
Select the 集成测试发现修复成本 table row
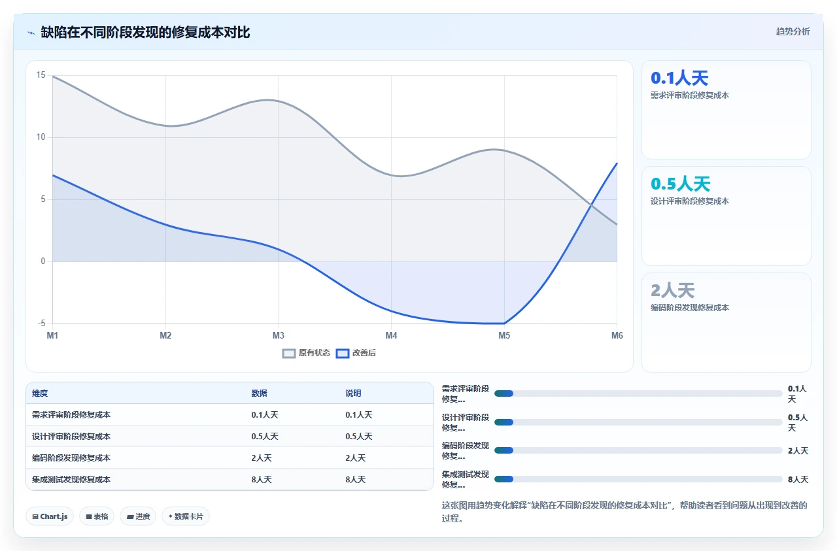[230, 479]
